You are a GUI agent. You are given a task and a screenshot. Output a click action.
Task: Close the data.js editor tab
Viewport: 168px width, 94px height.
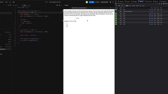click(x=29, y=5)
